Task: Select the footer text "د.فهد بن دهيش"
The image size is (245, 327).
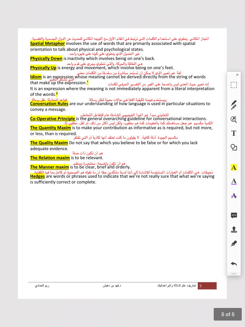Action: [x=112, y=285]
